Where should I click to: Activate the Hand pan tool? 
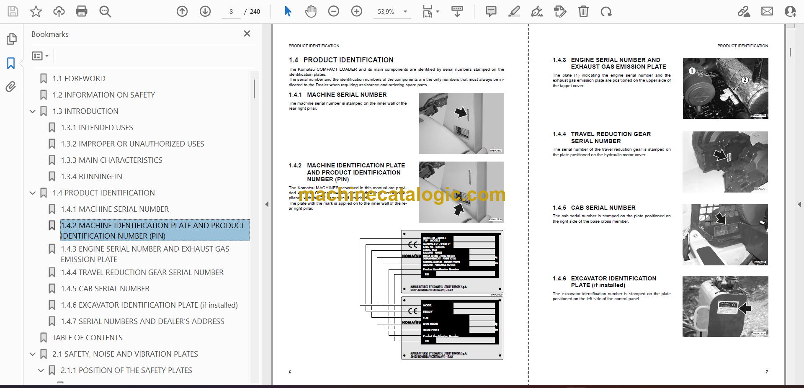pos(311,11)
